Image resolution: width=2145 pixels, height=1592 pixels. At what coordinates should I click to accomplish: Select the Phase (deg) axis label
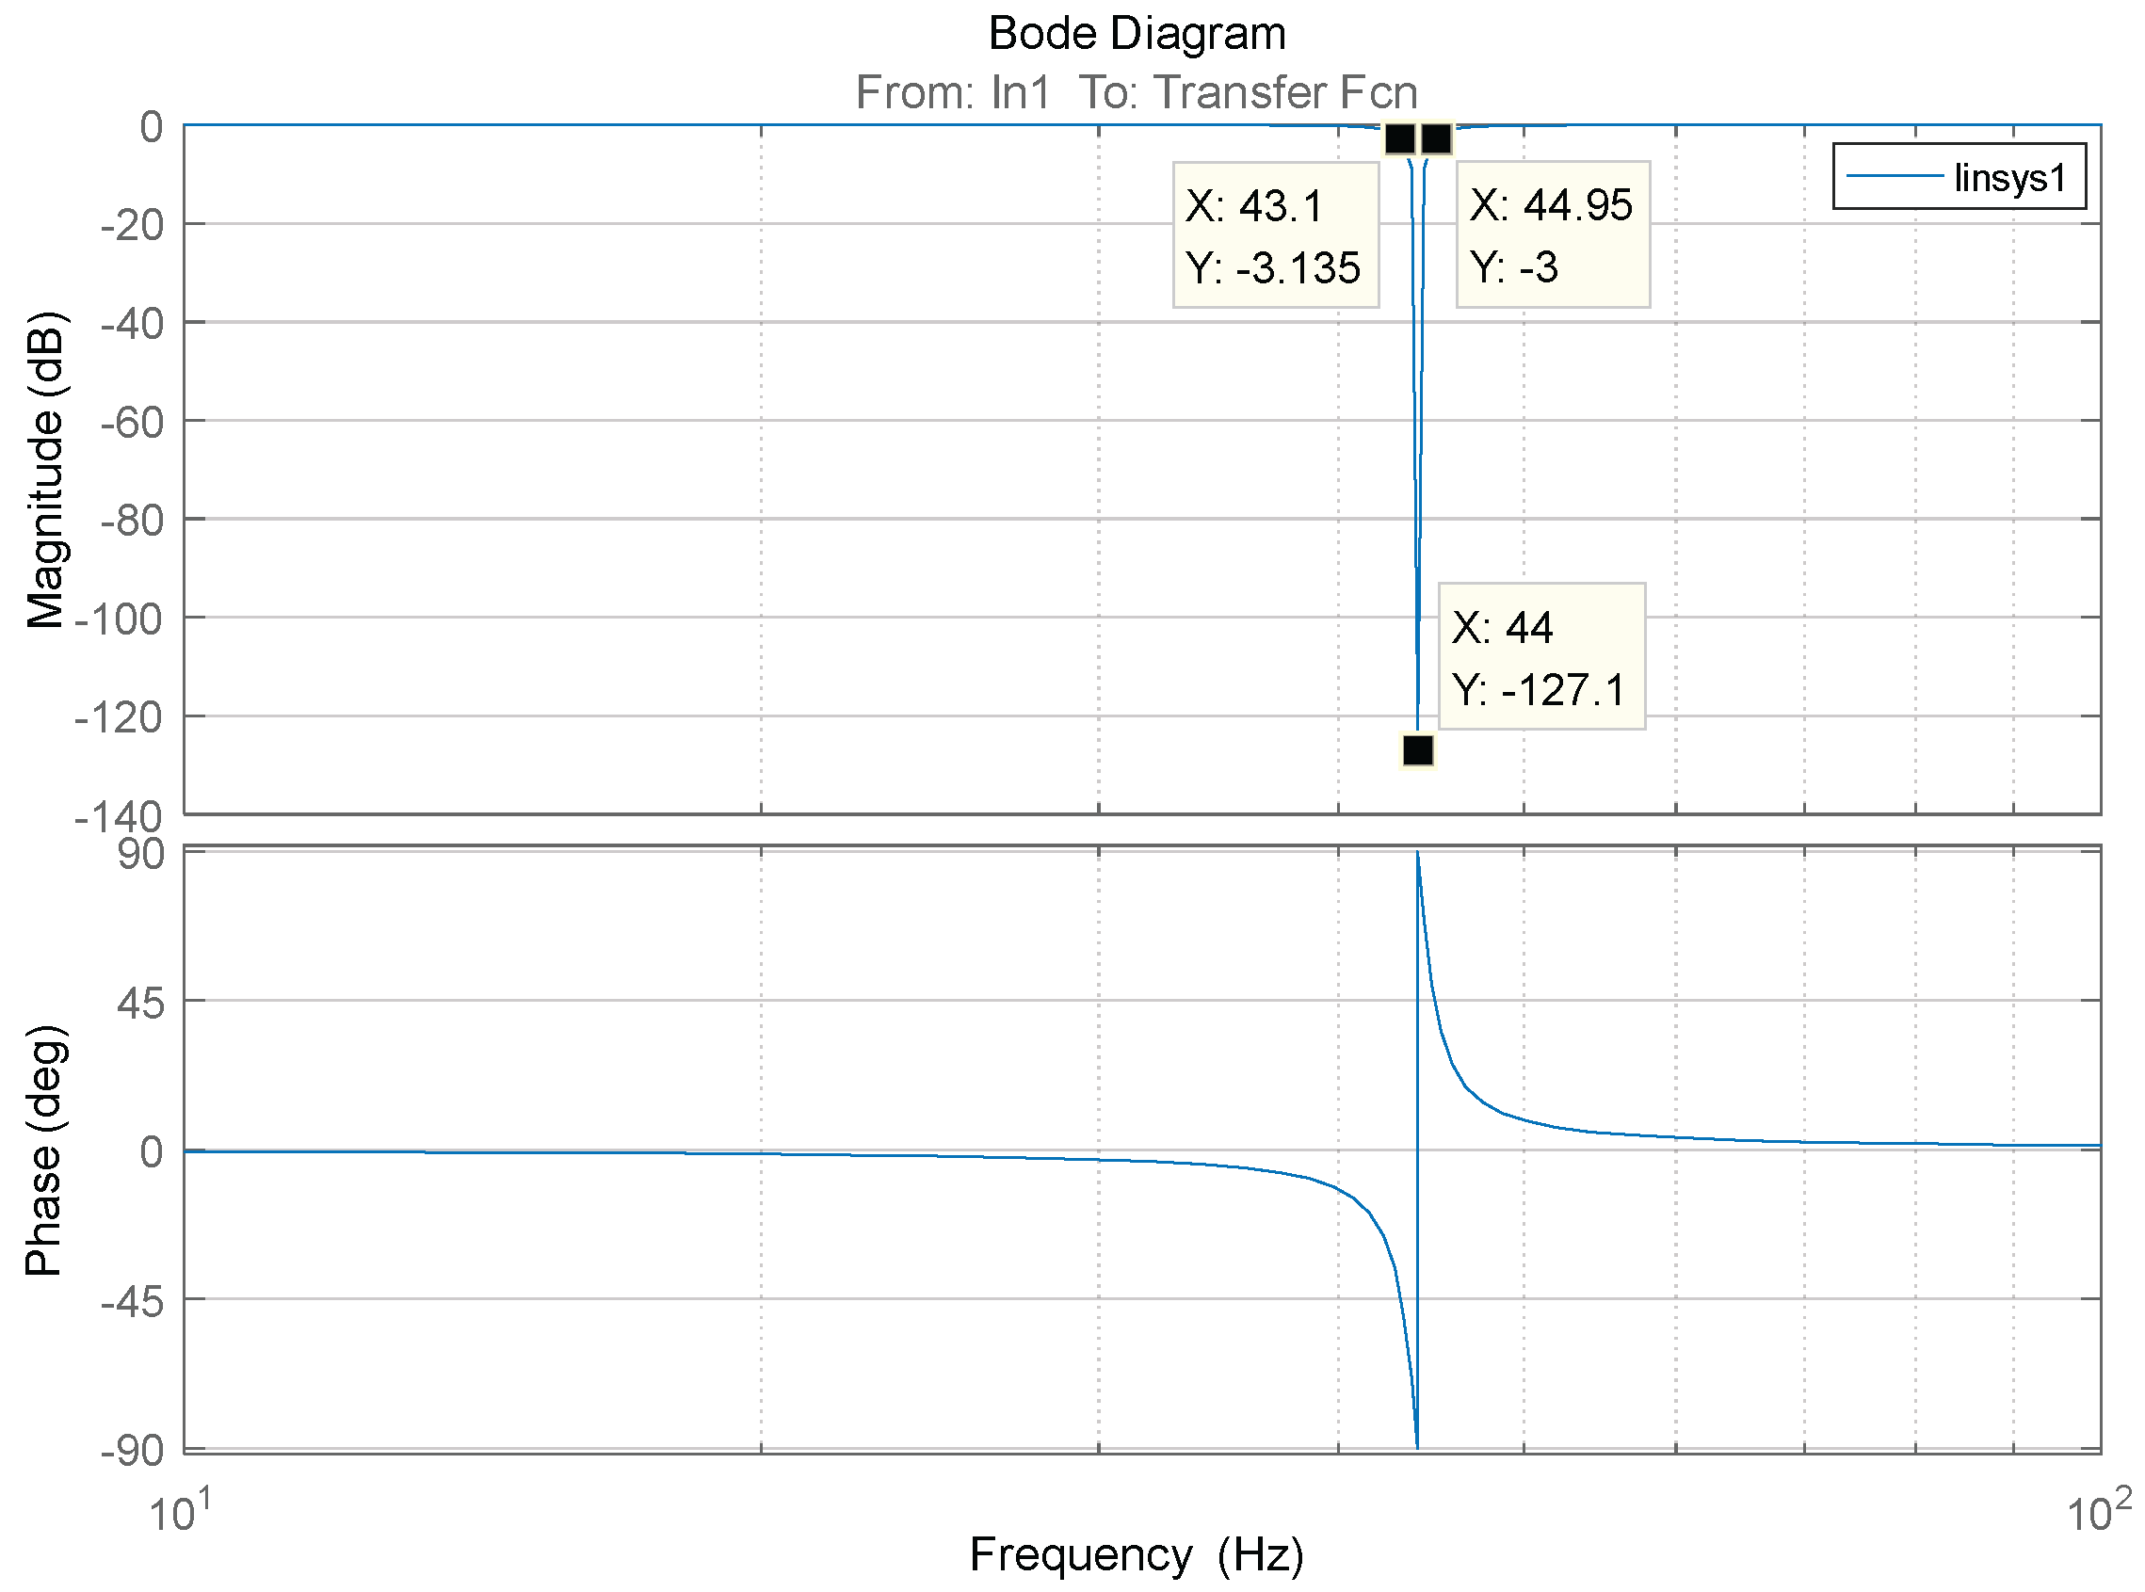(44, 1150)
